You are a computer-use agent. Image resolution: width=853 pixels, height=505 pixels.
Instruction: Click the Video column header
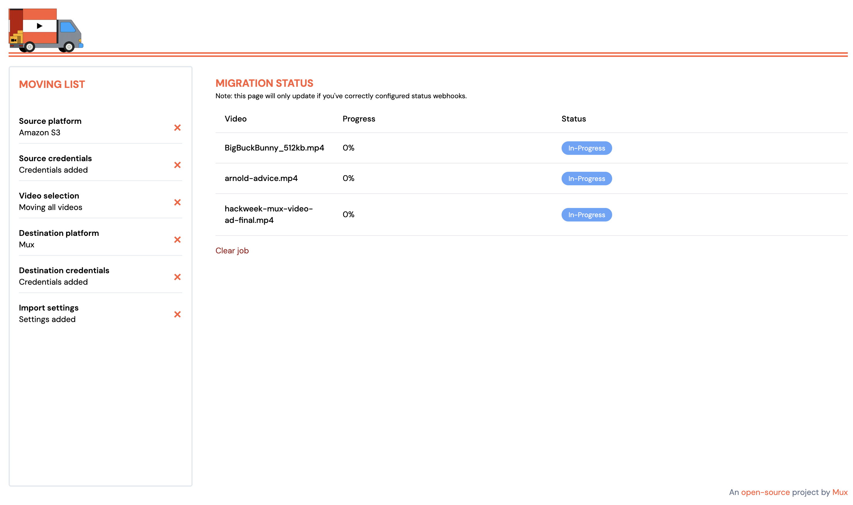click(x=235, y=119)
